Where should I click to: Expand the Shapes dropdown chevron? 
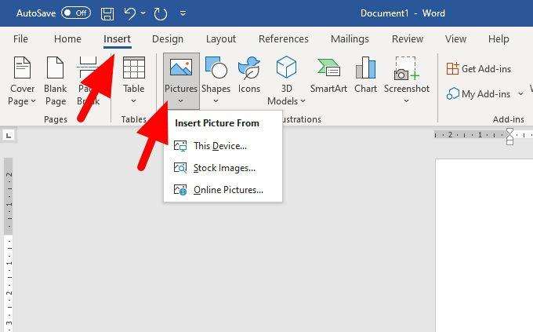216,100
